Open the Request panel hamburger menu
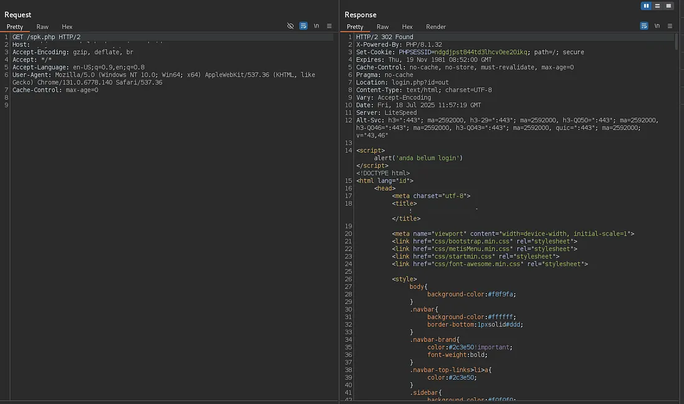This screenshot has height=404, width=684. coord(330,26)
